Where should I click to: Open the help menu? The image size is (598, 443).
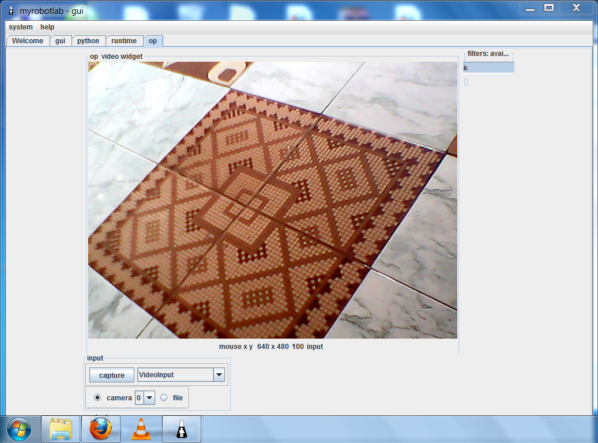coord(47,27)
